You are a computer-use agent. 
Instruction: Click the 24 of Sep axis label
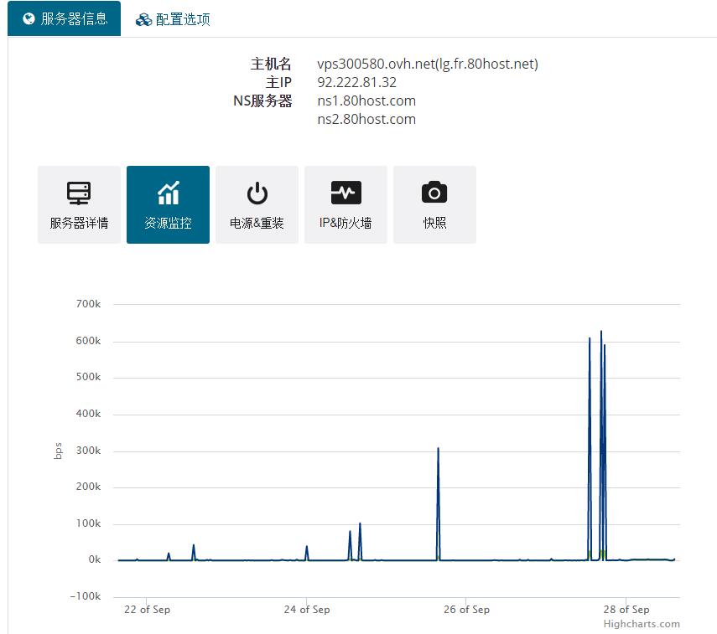306,610
